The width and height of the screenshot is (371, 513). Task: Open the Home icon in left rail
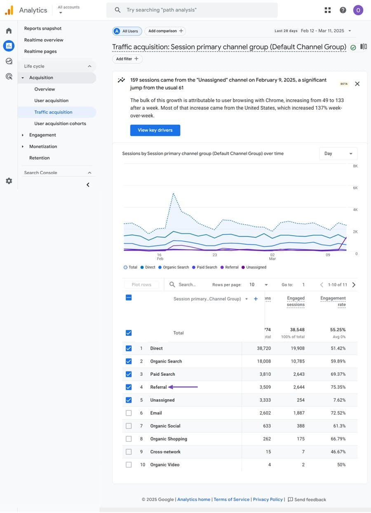point(9,31)
